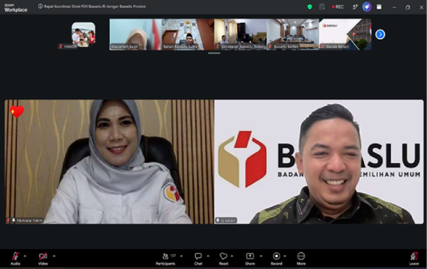Click the icon right of REC indicator
Viewport: 427px width, 269px height.
[x=355, y=7]
